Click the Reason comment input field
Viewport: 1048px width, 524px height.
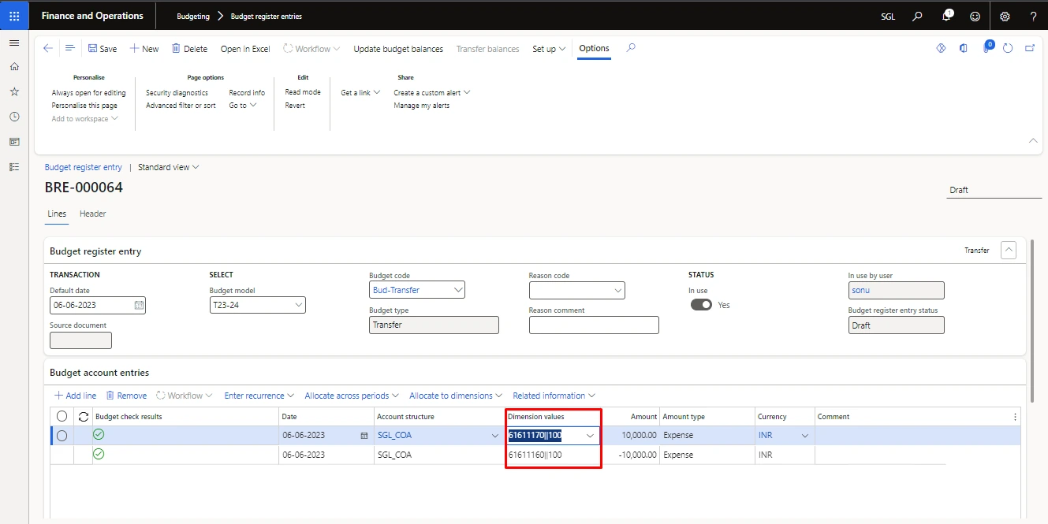point(594,325)
